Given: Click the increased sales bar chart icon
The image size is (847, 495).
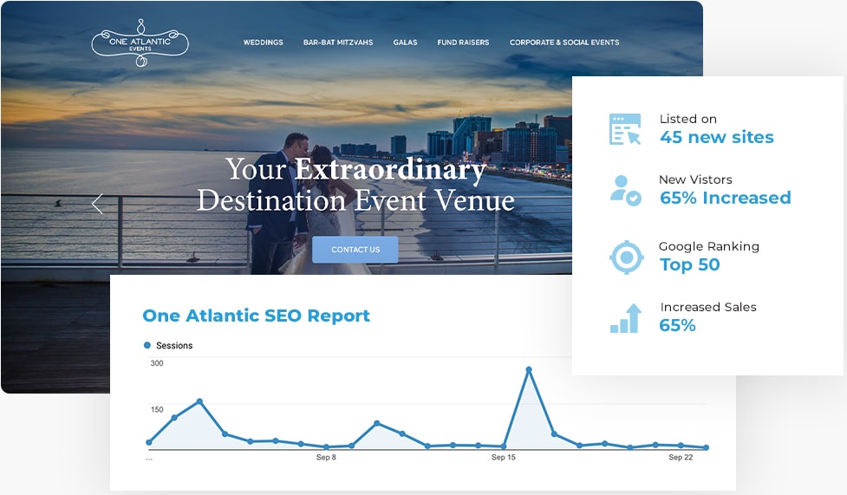Looking at the screenshot, I should [x=626, y=318].
